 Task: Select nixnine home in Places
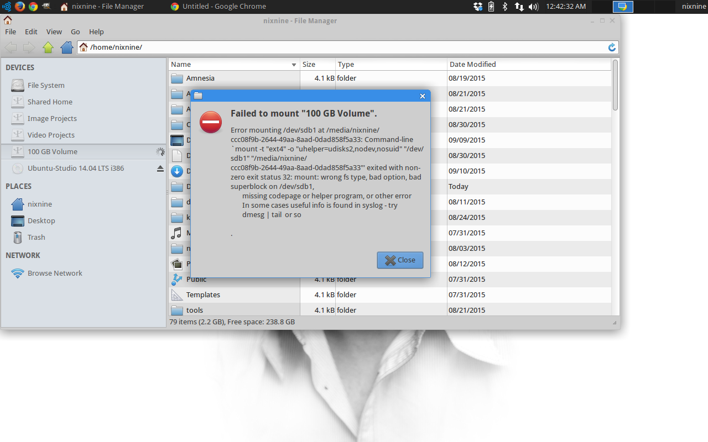coord(83,204)
